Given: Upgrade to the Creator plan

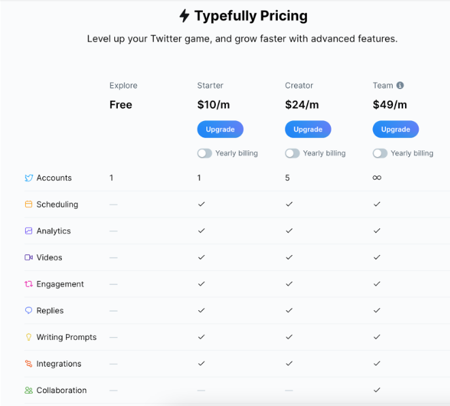Looking at the screenshot, I should pyautogui.click(x=308, y=129).
